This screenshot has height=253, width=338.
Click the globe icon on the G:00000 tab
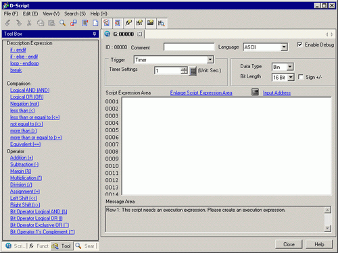(x=107, y=34)
